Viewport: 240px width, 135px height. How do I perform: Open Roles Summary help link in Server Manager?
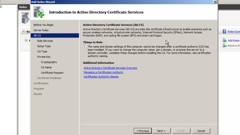point(234,31)
